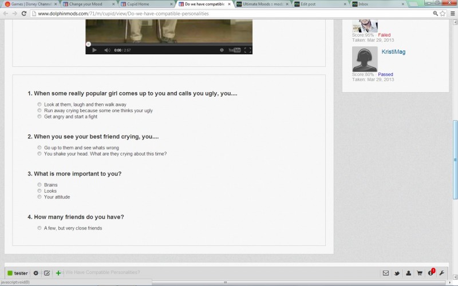Switch to the Inbox tab
This screenshot has width=458, height=286.
pos(378,4)
